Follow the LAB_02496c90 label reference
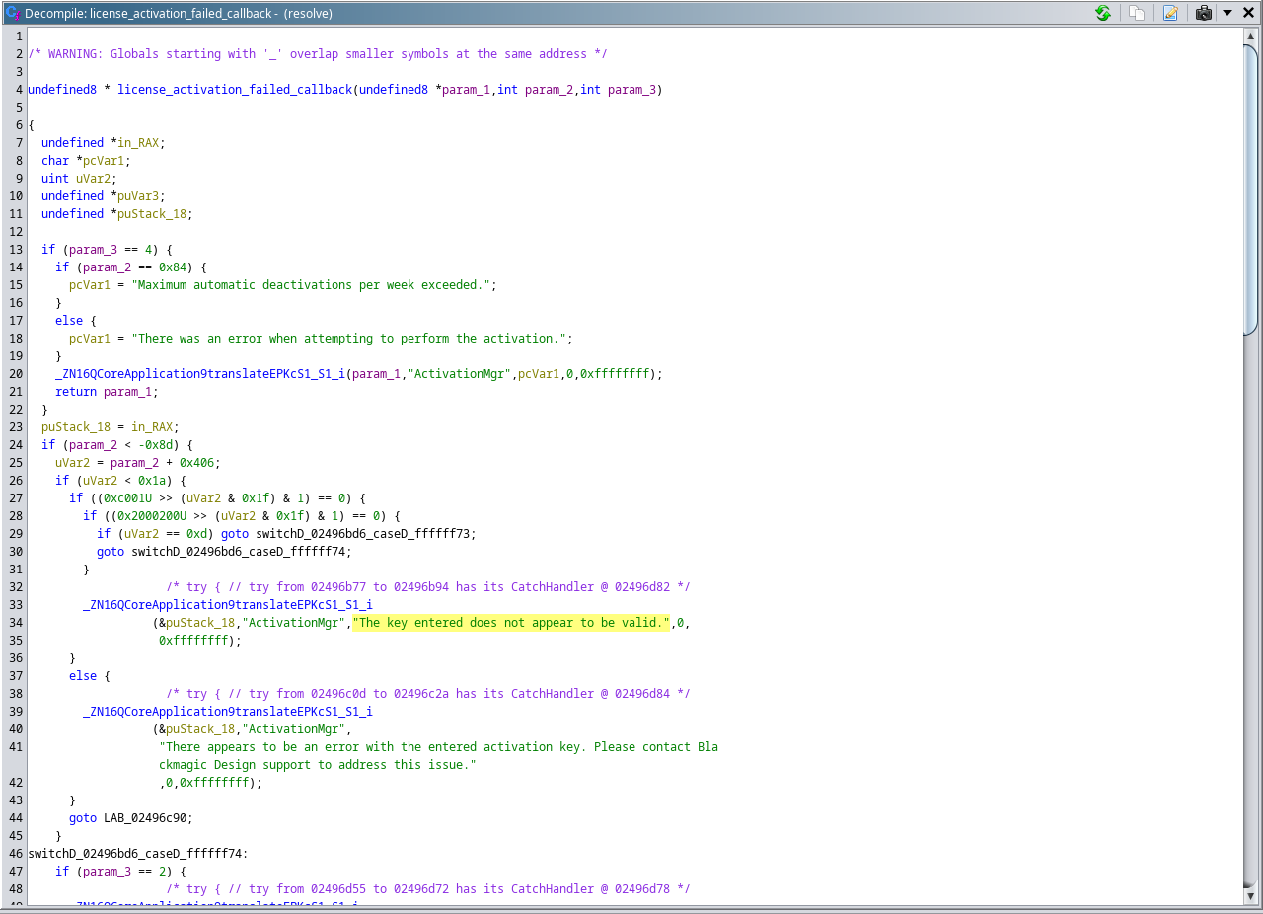Screen dimensions: 1263x914 (x=143, y=817)
